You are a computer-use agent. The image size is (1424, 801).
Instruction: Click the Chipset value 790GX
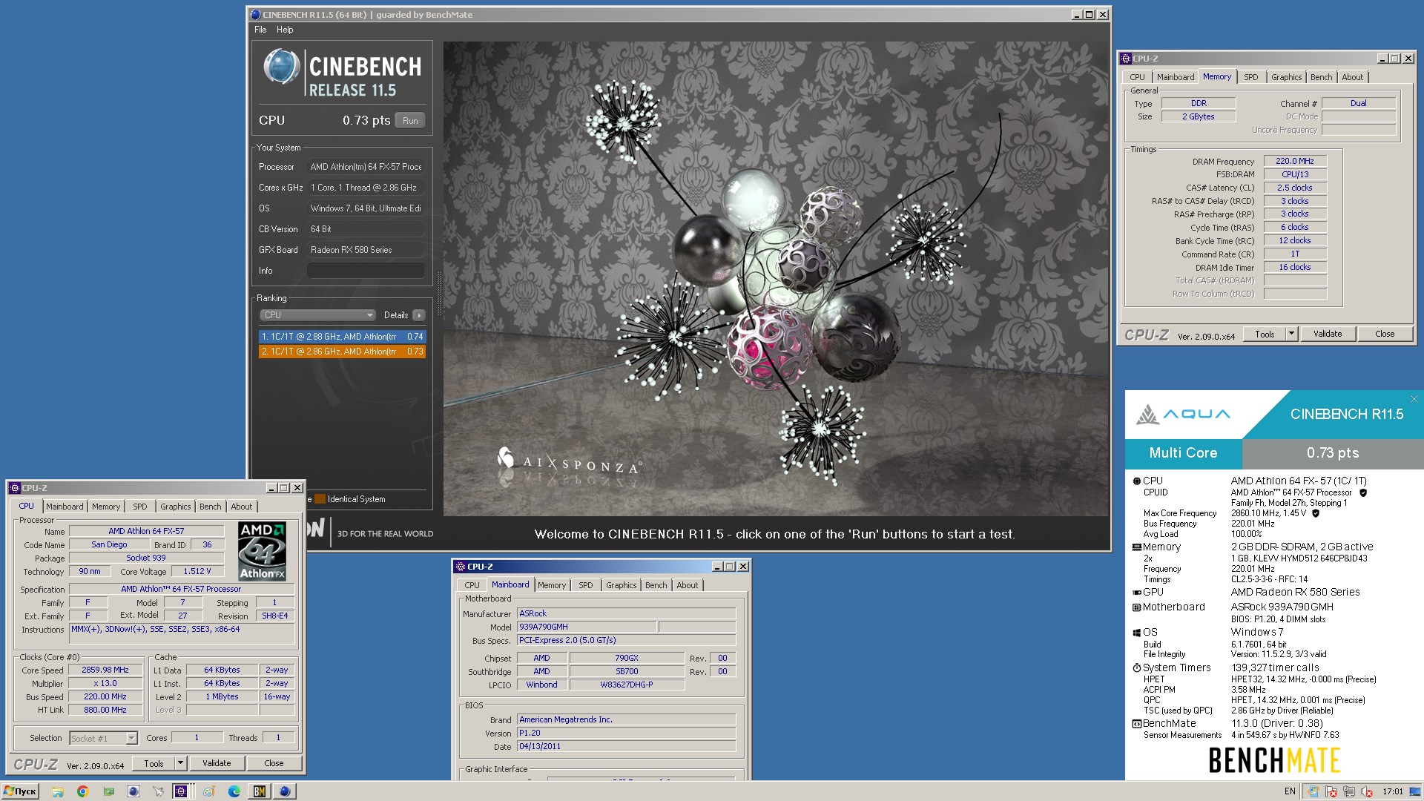pyautogui.click(x=627, y=658)
